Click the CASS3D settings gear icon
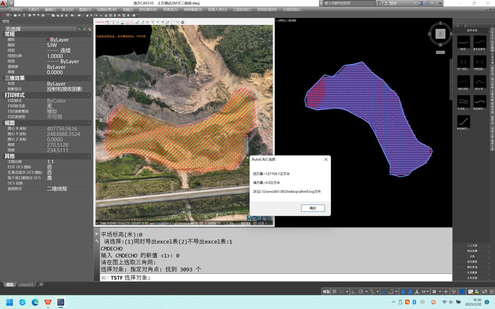Image resolution: width=495 pixels, height=309 pixels. click(x=182, y=23)
